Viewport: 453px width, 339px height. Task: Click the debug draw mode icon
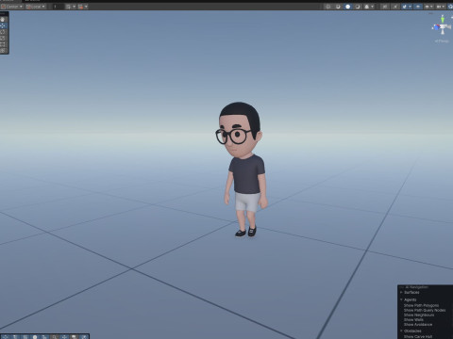coord(367,7)
